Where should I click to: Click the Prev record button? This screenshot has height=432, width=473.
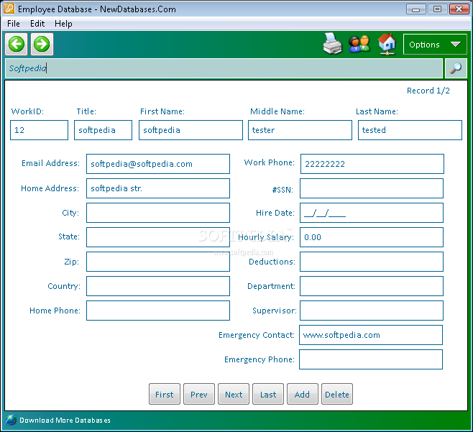coord(199,394)
